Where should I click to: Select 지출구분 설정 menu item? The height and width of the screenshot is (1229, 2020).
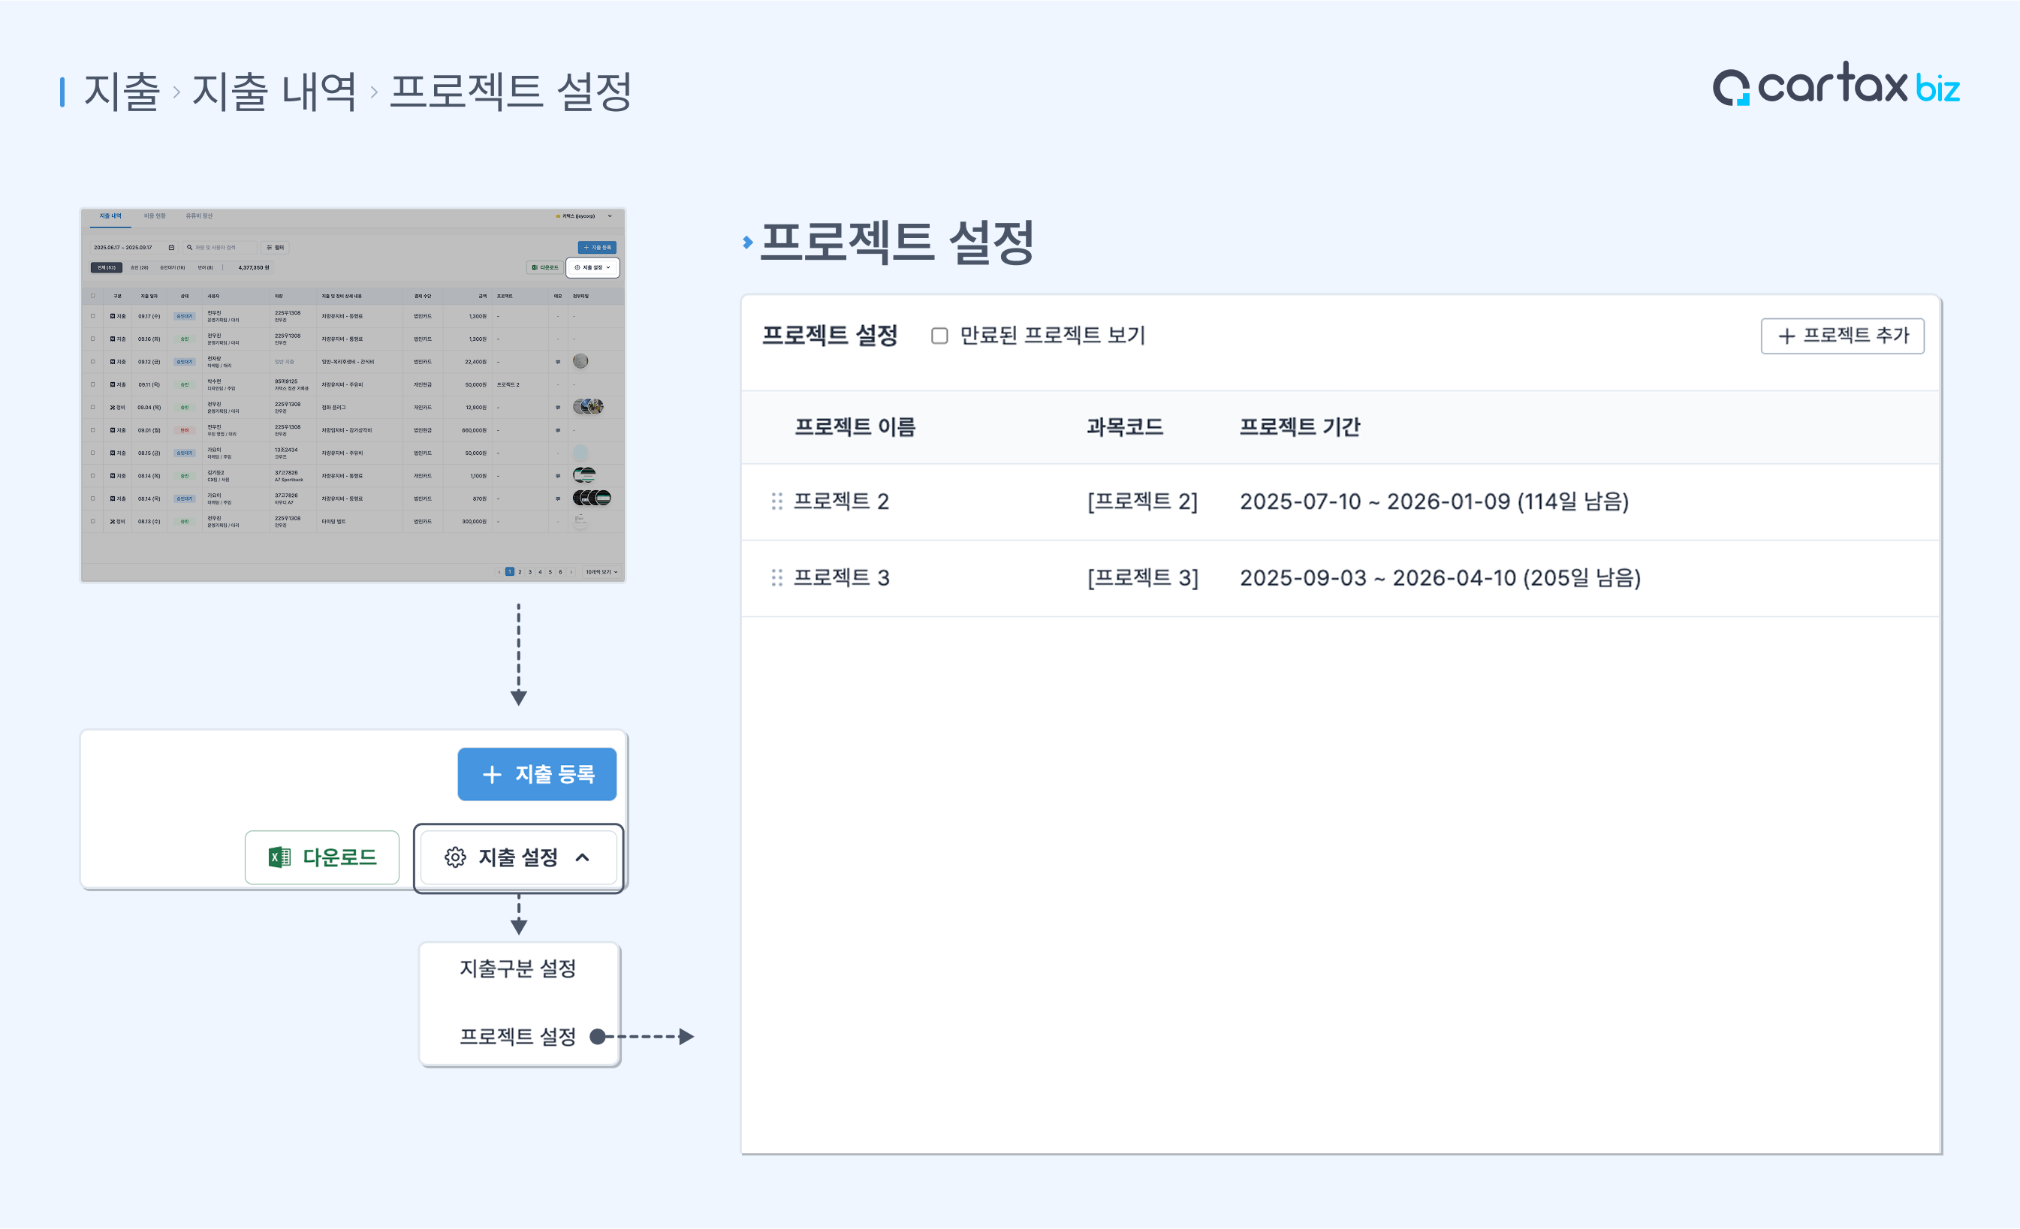[x=517, y=968]
